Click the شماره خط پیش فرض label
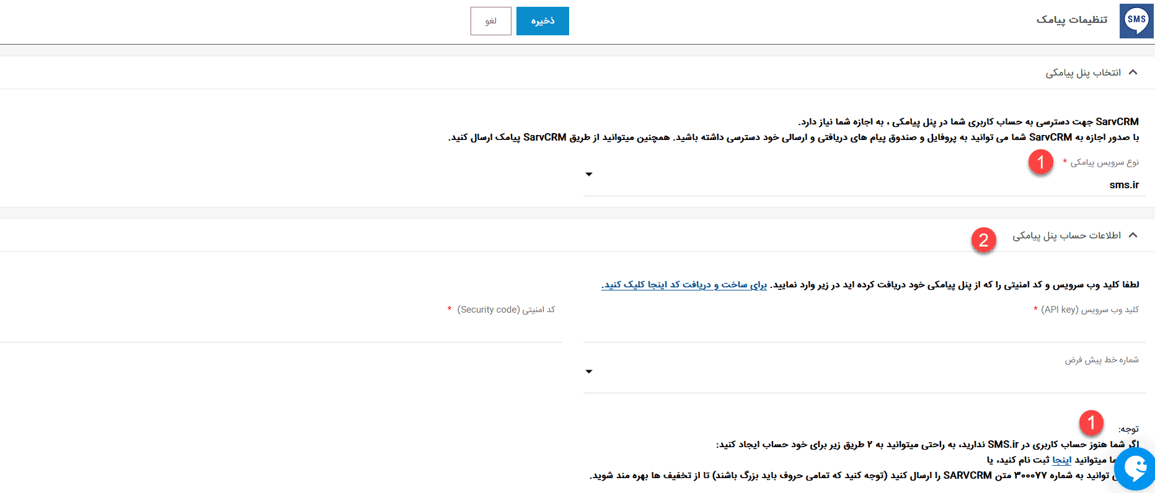 1102,360
